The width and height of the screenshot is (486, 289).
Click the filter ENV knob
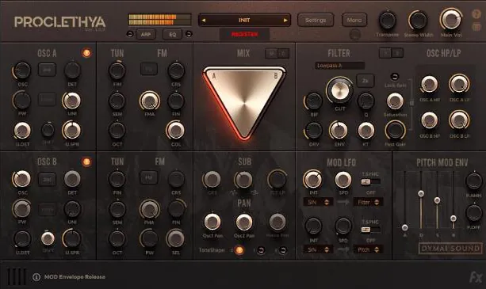point(339,131)
